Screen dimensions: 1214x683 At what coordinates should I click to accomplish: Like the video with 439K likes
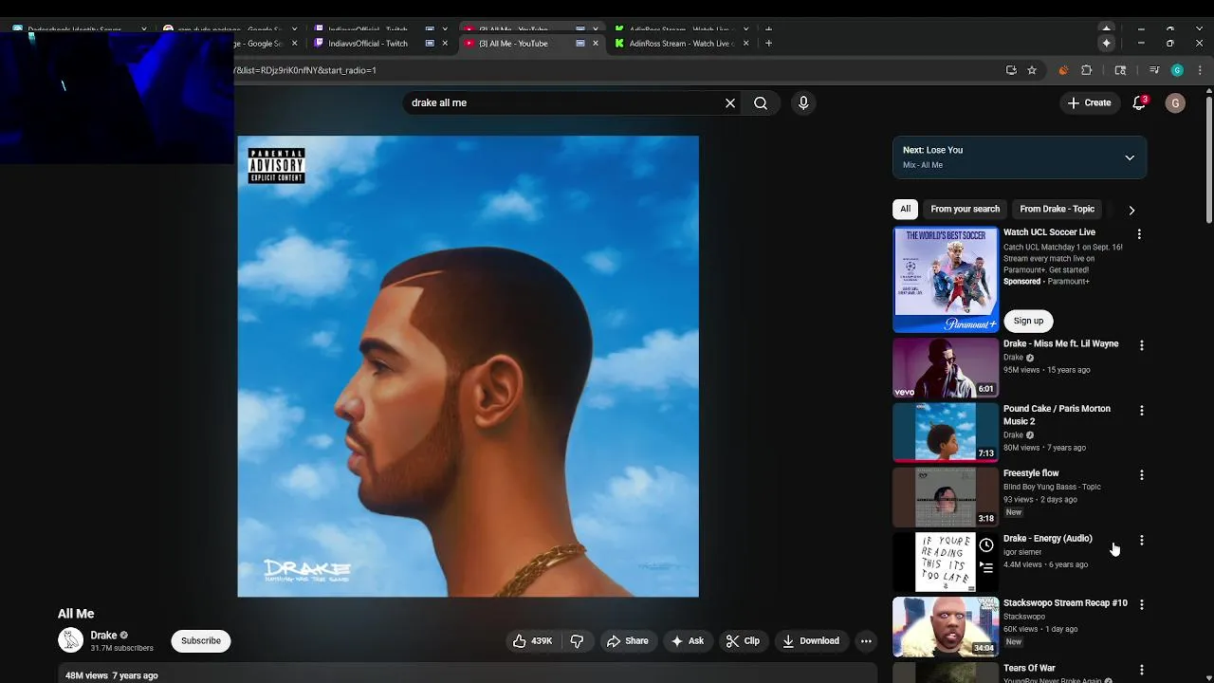coord(532,640)
